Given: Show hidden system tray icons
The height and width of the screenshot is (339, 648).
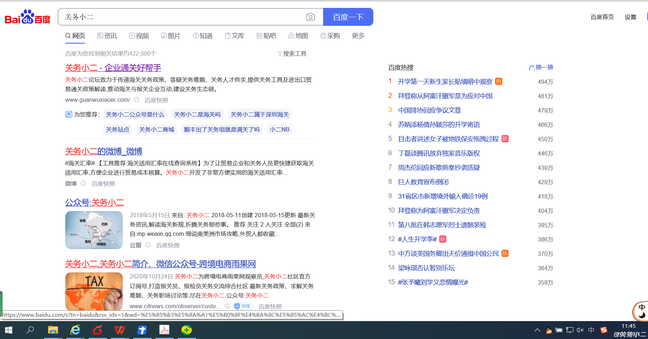Looking at the screenshot, I should 537,330.
